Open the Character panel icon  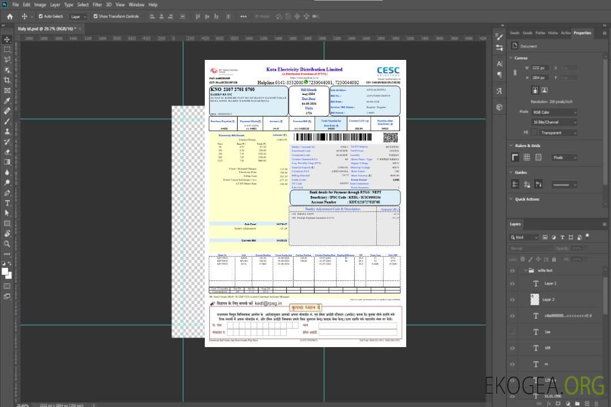click(x=500, y=64)
